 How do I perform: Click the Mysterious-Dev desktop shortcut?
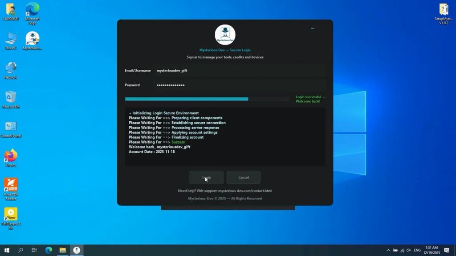point(32,39)
